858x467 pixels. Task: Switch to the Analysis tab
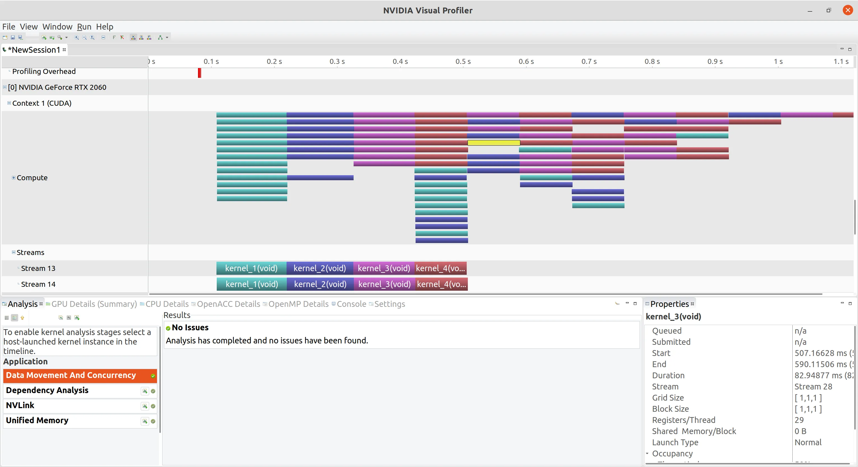[x=23, y=304]
